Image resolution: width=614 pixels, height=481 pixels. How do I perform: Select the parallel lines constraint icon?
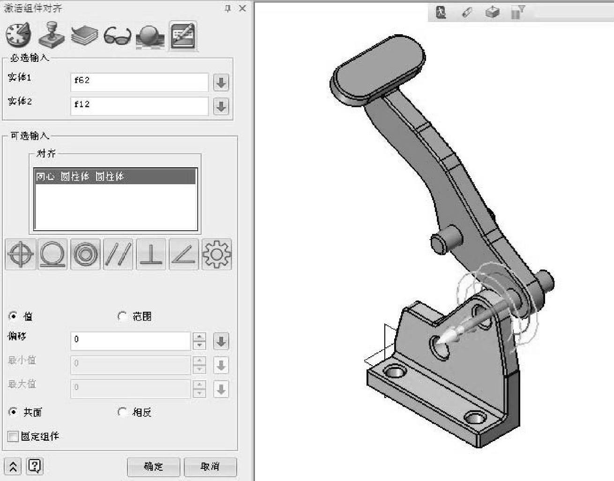118,254
